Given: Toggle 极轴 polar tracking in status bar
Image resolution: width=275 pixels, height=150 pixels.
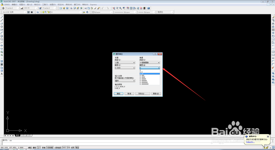Looking at the screenshot, I should (44, 148).
